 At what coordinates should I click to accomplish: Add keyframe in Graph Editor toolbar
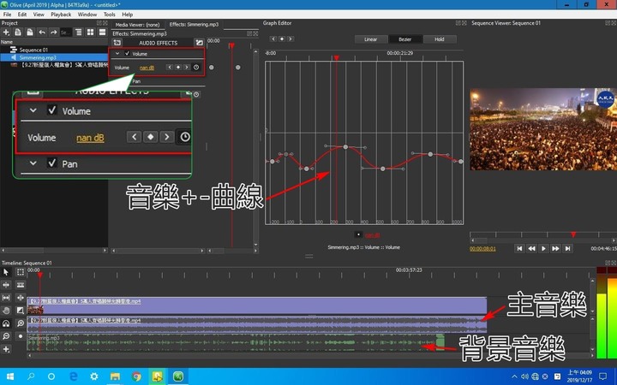tap(282, 38)
